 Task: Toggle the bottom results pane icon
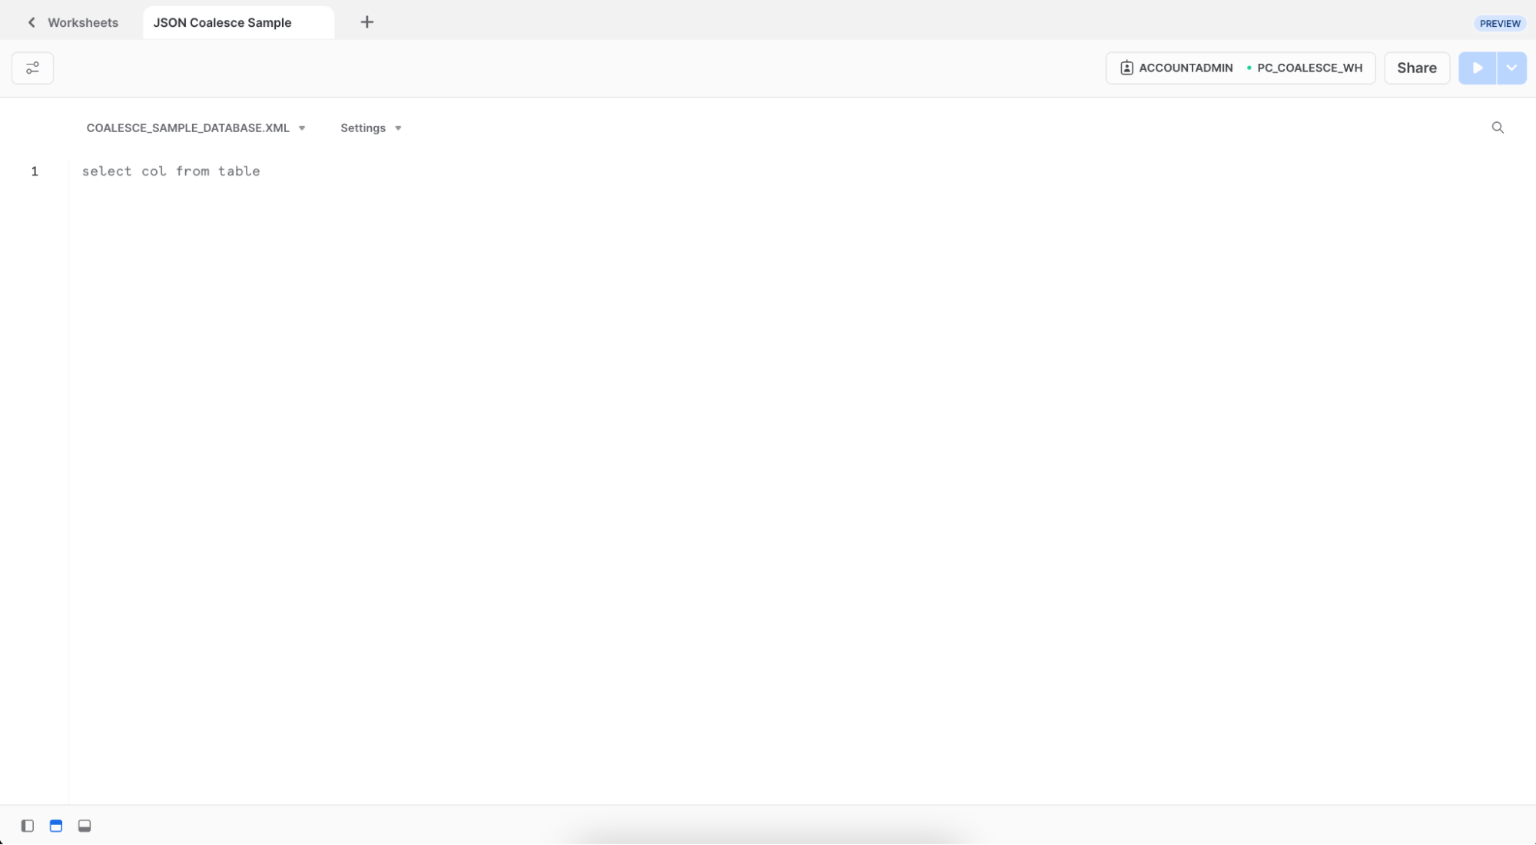coord(85,826)
